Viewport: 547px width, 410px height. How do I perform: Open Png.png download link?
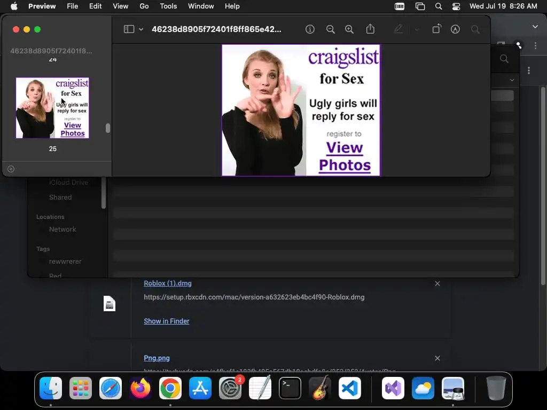click(157, 358)
